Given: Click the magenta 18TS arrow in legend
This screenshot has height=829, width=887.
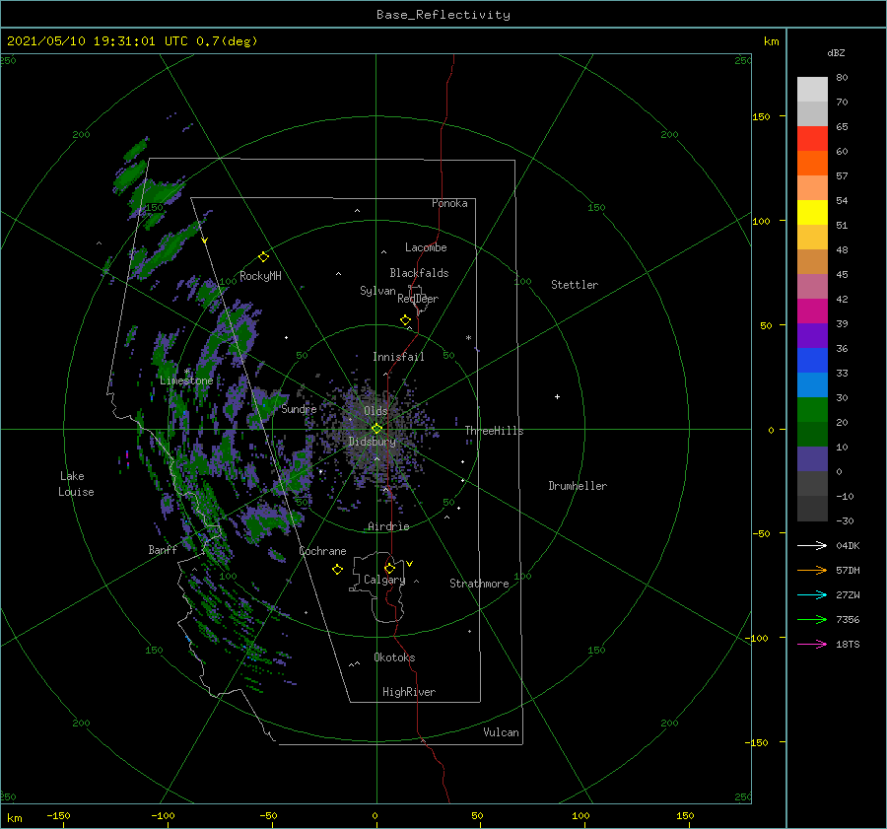Looking at the screenshot, I should coord(812,644).
